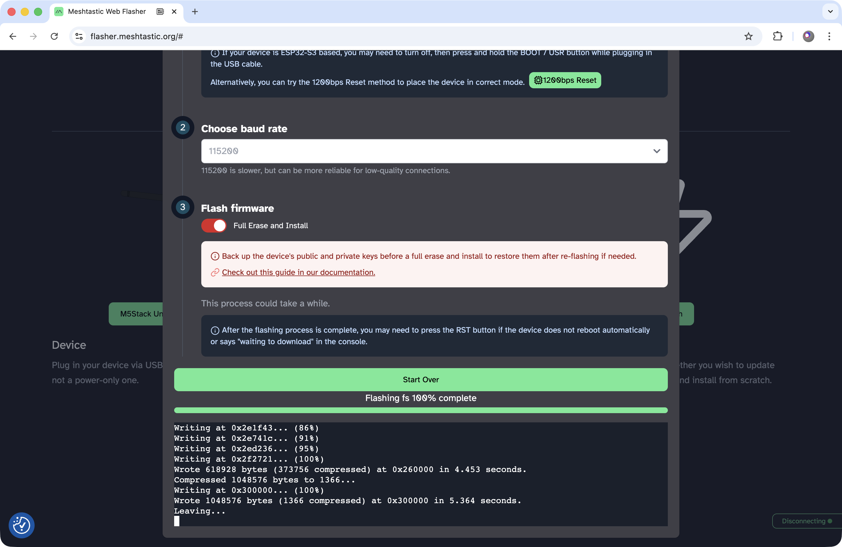842x547 pixels.
Task: Open the baud rate dropdown showing 115200
Action: (x=434, y=151)
